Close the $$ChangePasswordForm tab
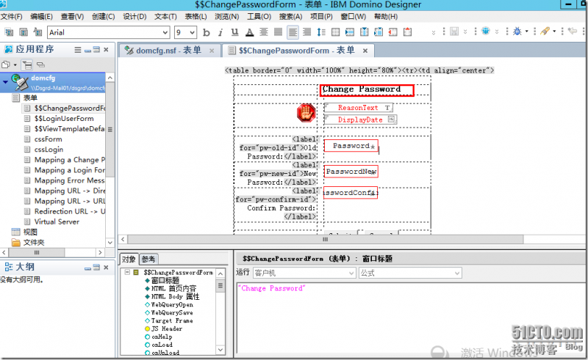 point(365,51)
